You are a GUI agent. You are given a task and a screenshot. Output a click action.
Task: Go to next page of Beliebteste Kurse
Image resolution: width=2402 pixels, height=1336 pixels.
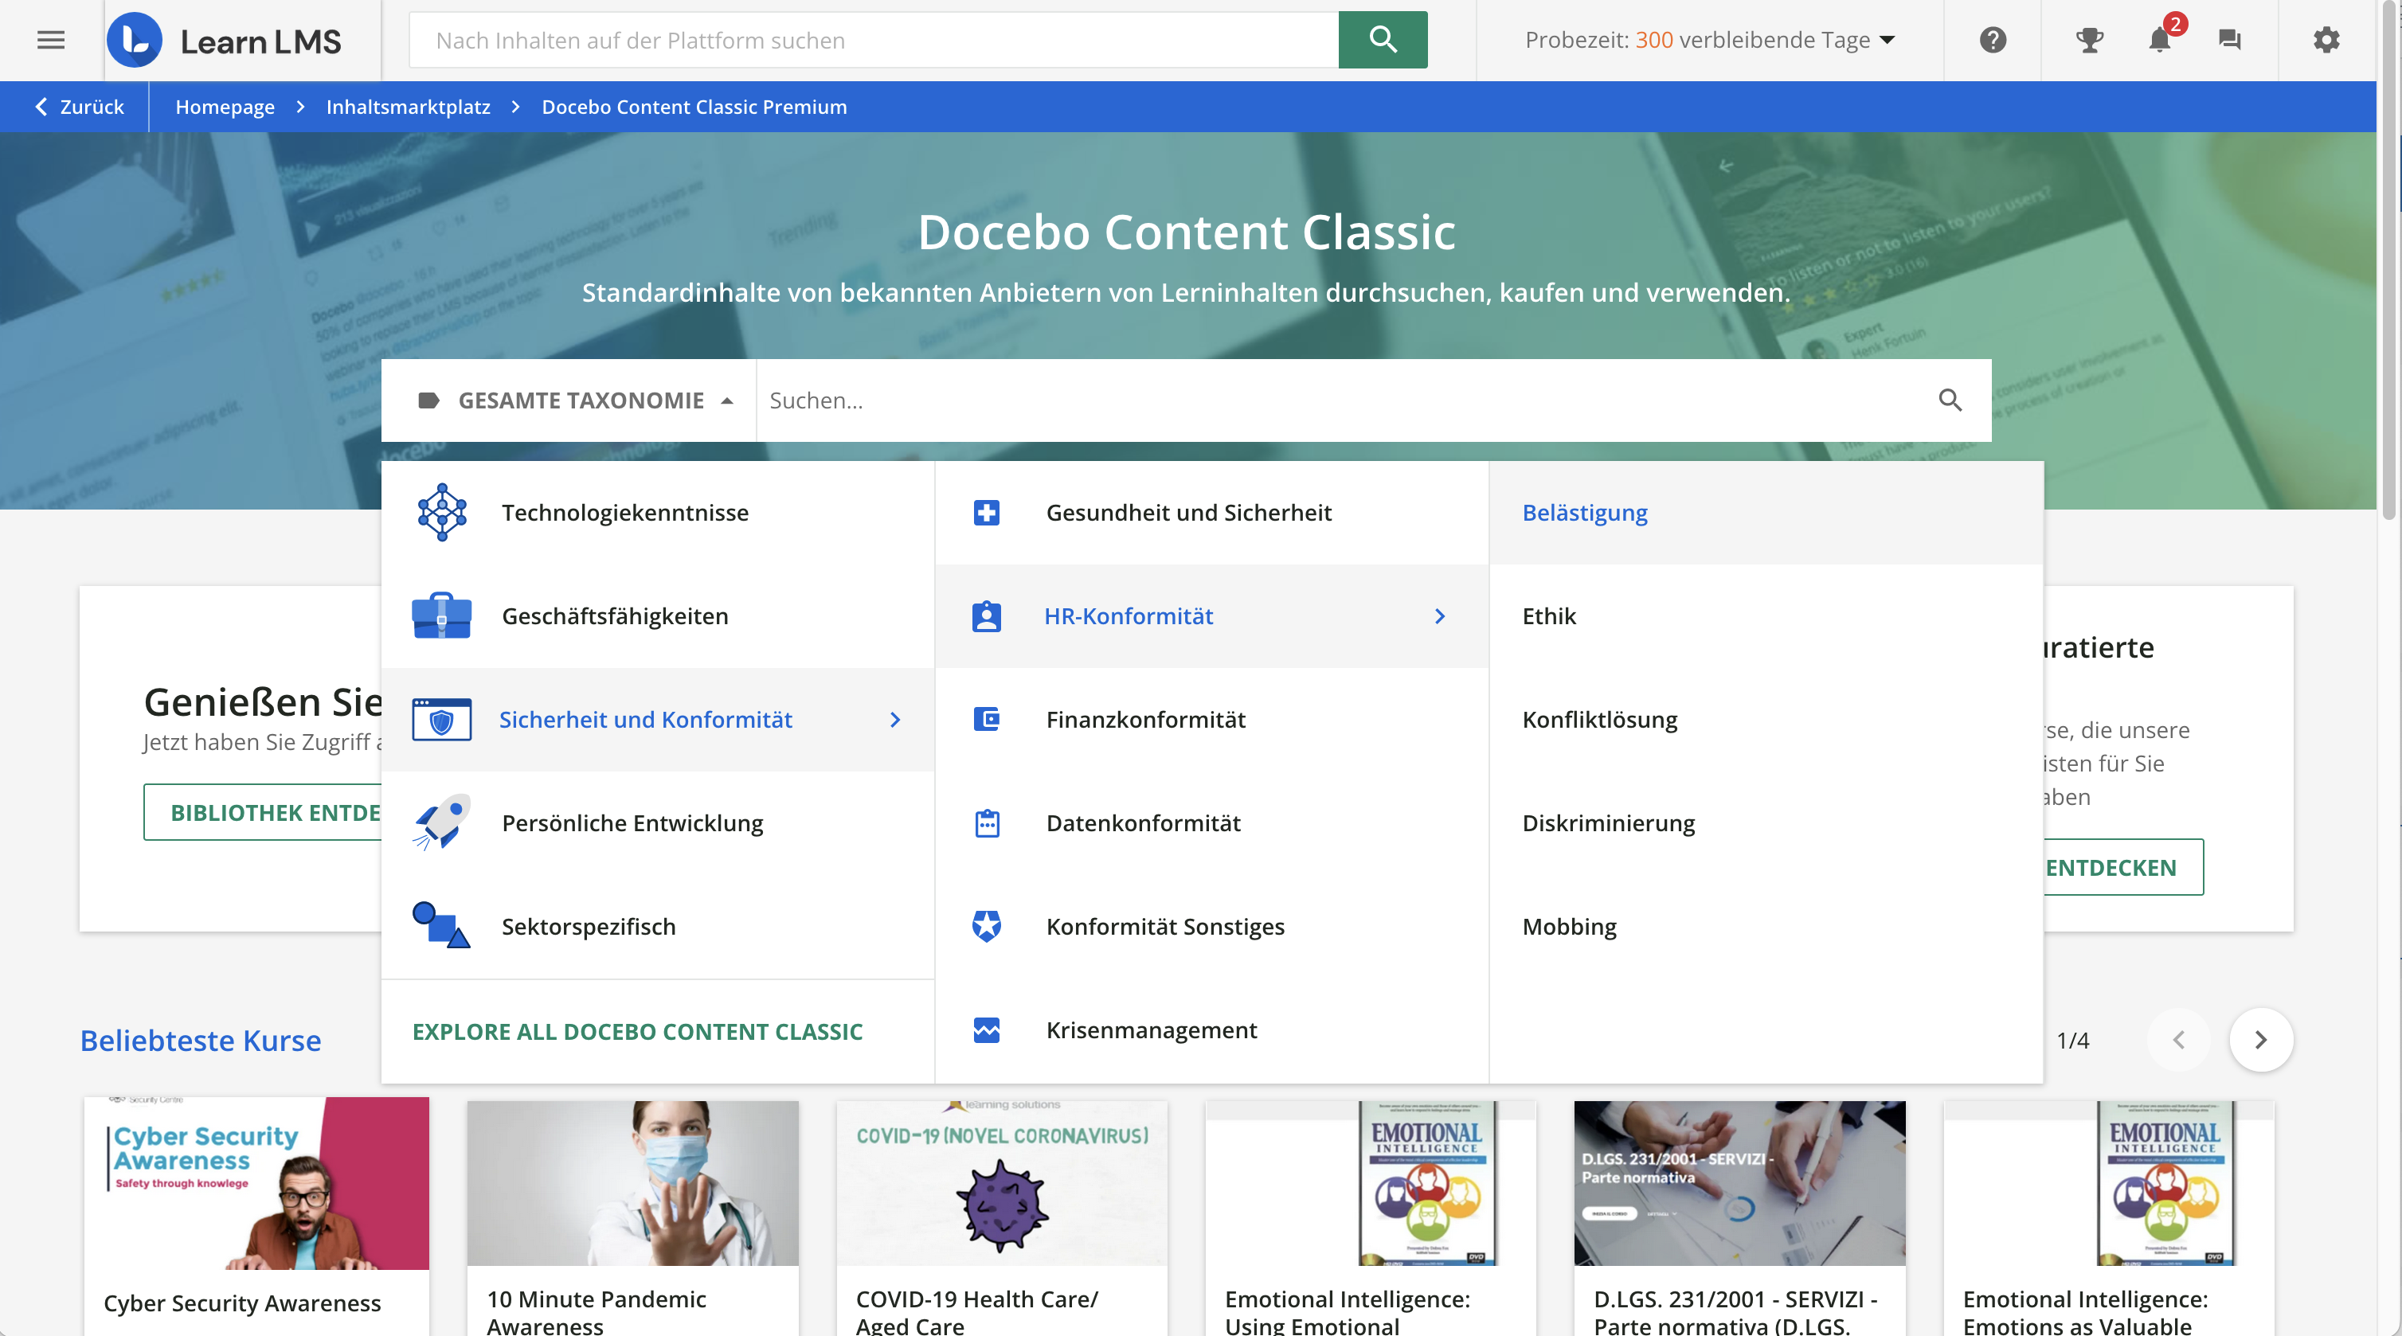coord(2260,1040)
